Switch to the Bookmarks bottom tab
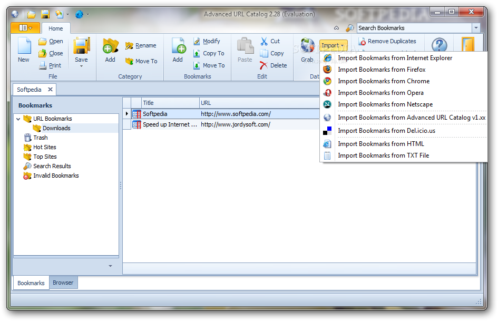Viewport: 498px width, 321px height. (x=31, y=283)
